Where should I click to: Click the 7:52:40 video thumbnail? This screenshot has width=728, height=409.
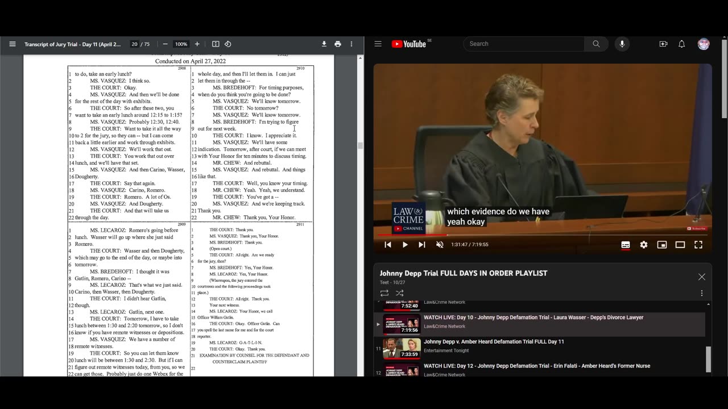click(402, 305)
